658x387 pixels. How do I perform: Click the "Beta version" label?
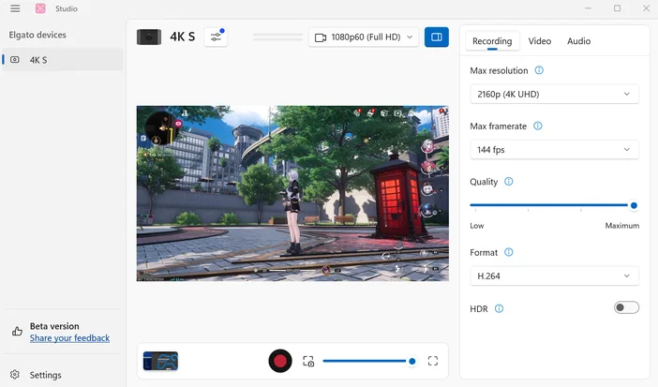(x=54, y=326)
